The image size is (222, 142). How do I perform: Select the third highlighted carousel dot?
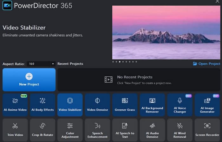(120, 62)
